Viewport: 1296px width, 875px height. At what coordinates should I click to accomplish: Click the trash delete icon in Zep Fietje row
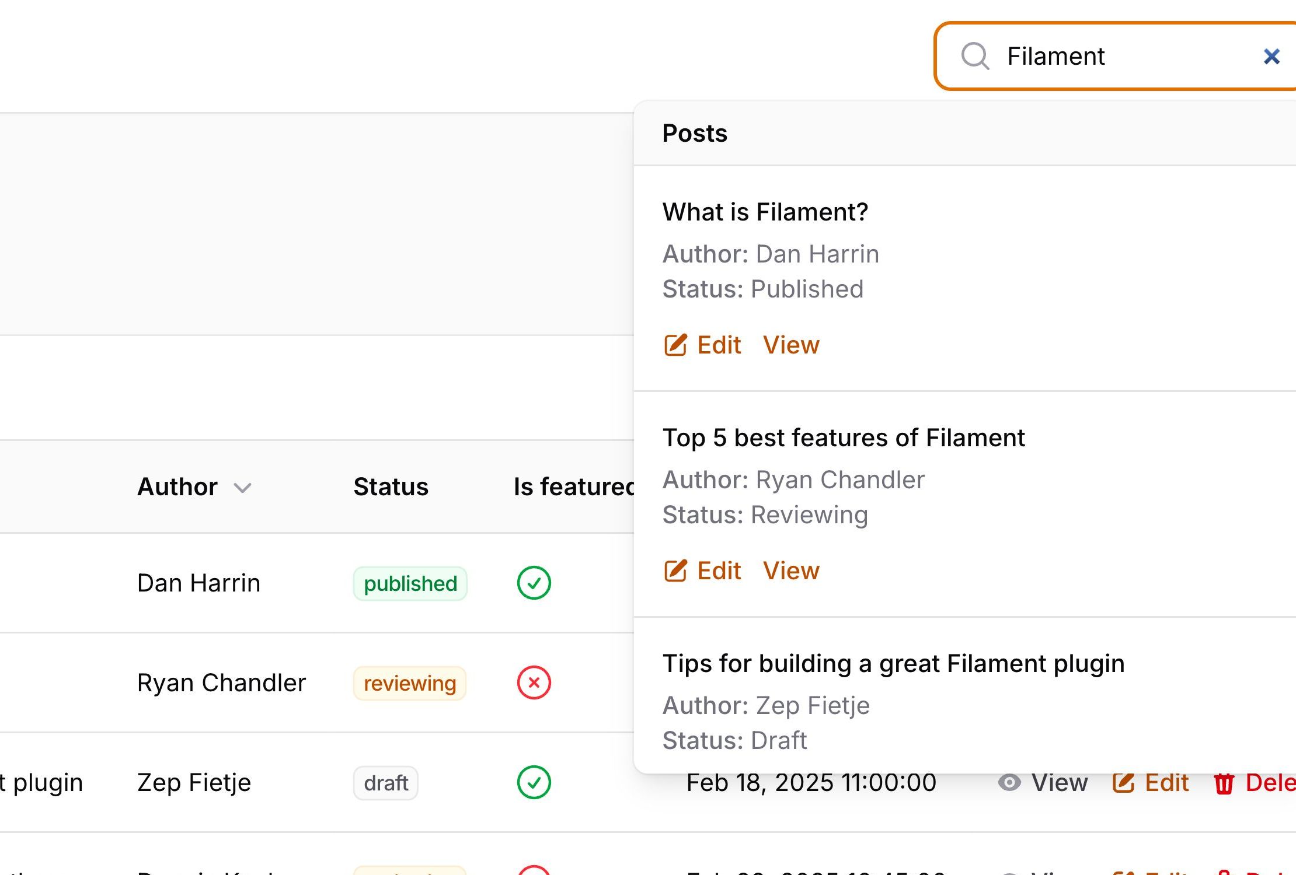click(1224, 783)
